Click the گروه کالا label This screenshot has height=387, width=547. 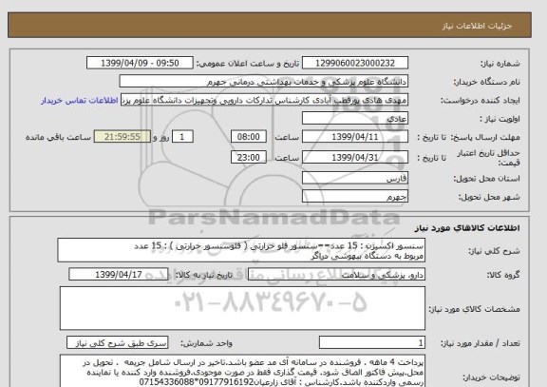[x=503, y=275]
